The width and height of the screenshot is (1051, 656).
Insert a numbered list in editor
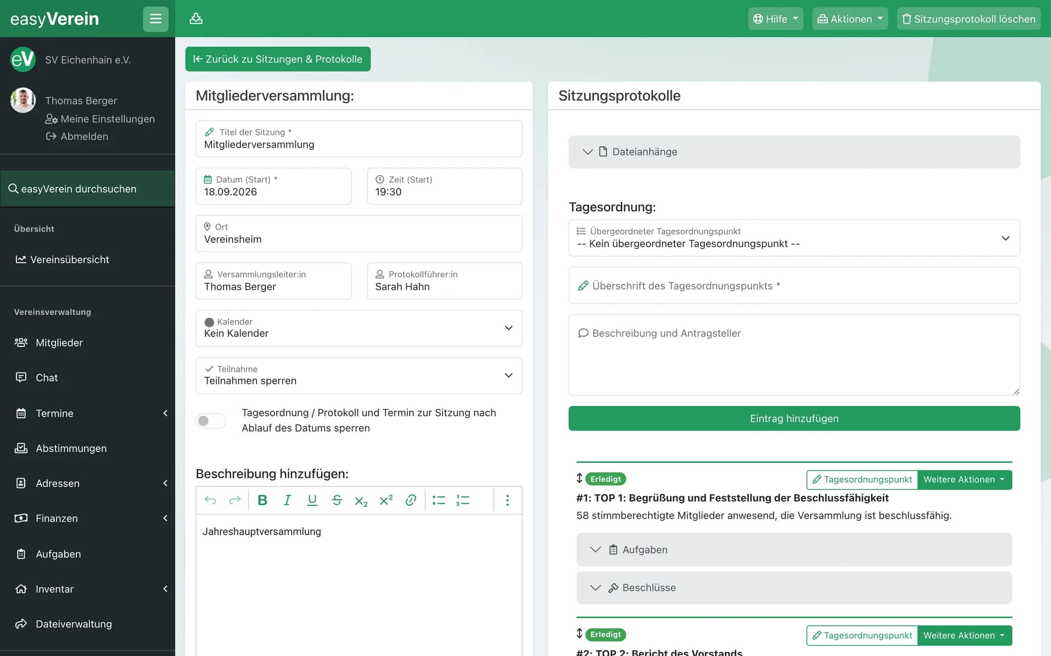pyautogui.click(x=463, y=500)
